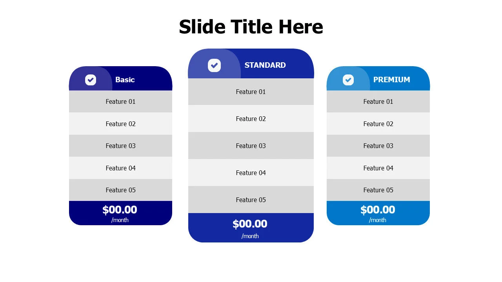Click the PREMIUM plan checkmark icon

[348, 80]
